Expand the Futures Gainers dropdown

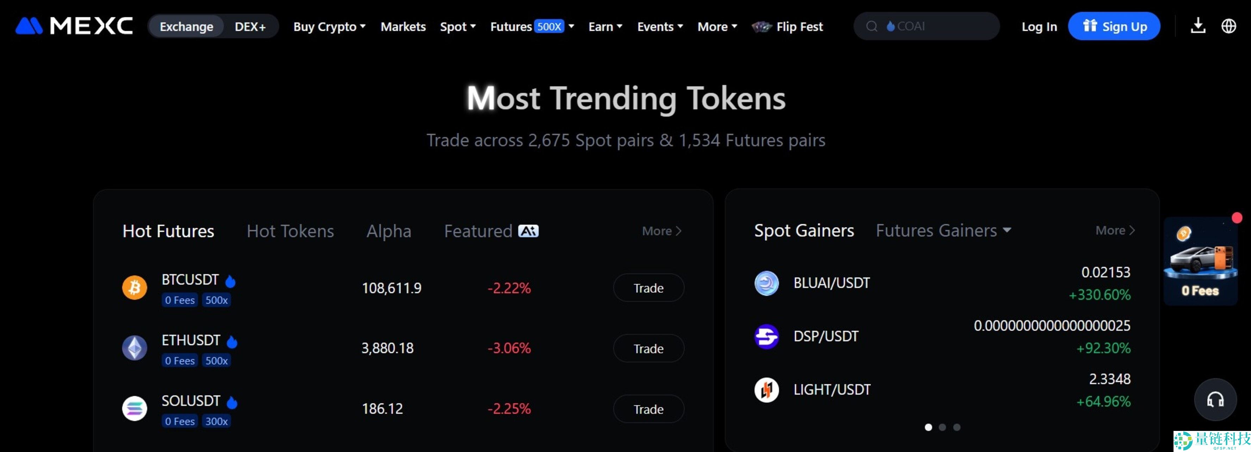tap(942, 231)
